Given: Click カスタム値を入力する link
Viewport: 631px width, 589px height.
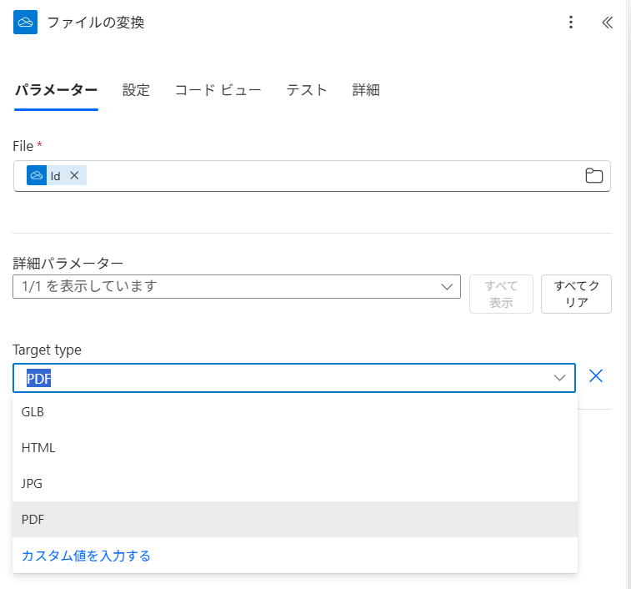Looking at the screenshot, I should (86, 556).
